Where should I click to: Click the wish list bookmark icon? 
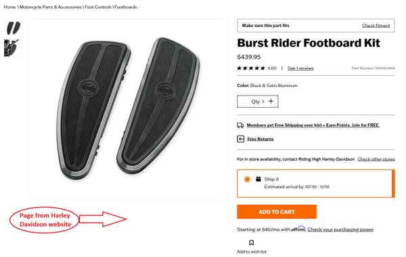251,243
